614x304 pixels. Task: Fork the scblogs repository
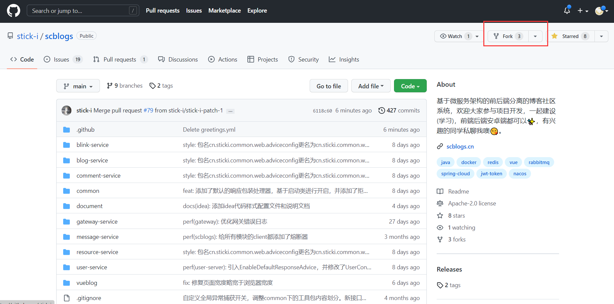[x=508, y=36]
